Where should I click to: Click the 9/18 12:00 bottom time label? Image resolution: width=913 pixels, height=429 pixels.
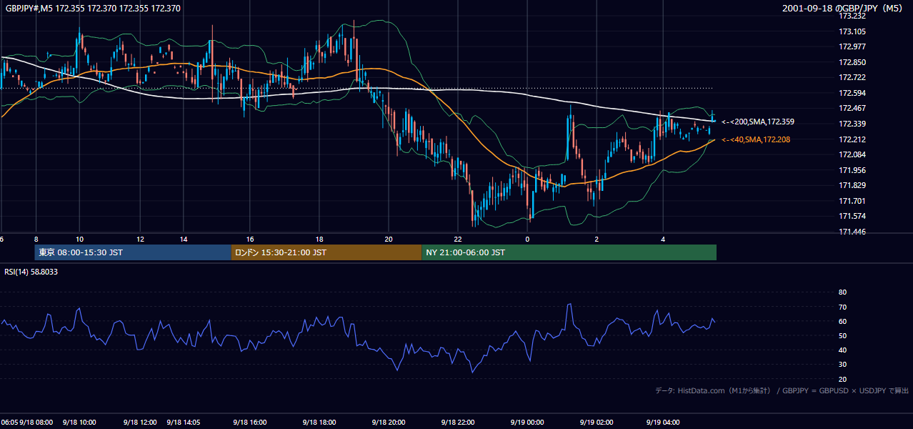tap(139, 423)
